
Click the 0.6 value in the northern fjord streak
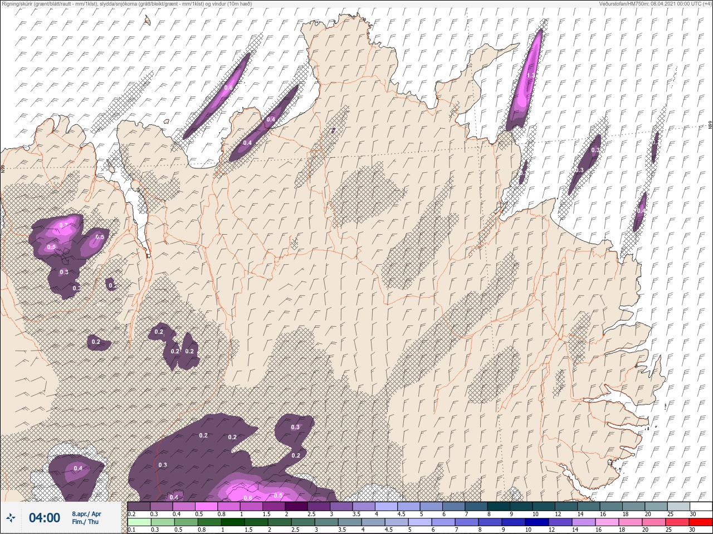(228, 88)
